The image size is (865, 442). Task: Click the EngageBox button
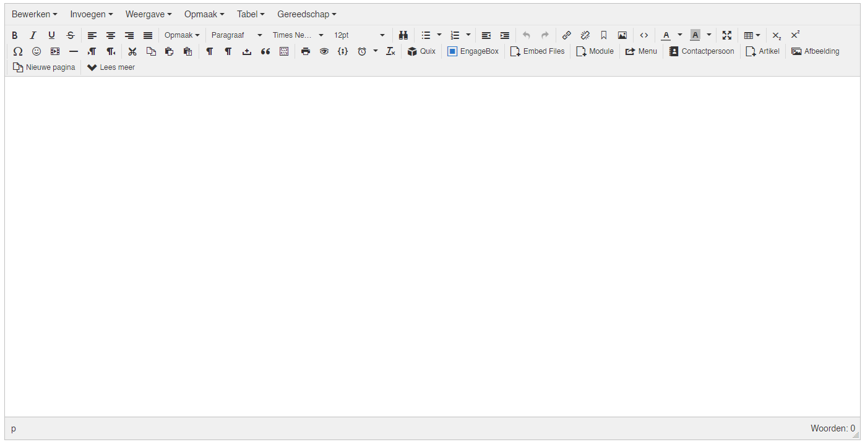(473, 51)
